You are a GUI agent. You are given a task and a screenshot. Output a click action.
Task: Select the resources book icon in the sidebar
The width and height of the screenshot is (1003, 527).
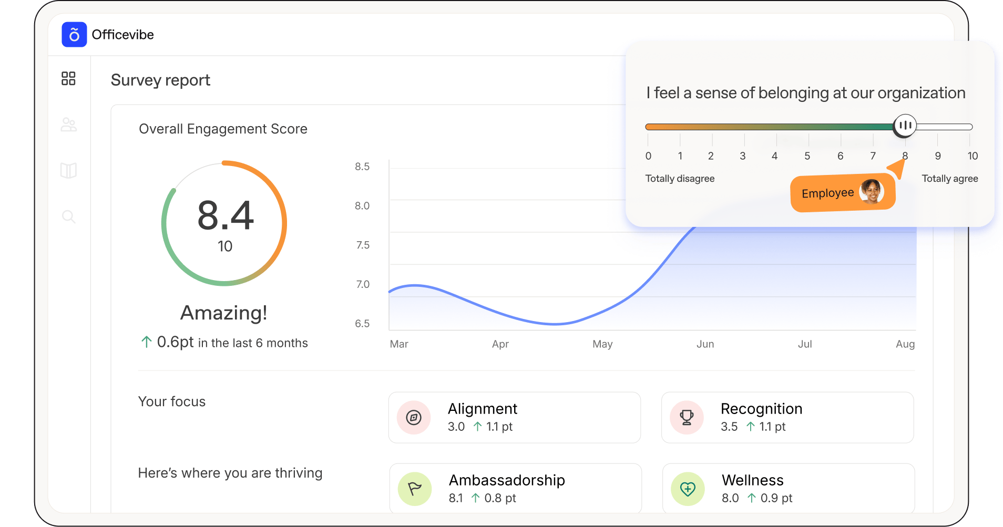click(69, 170)
